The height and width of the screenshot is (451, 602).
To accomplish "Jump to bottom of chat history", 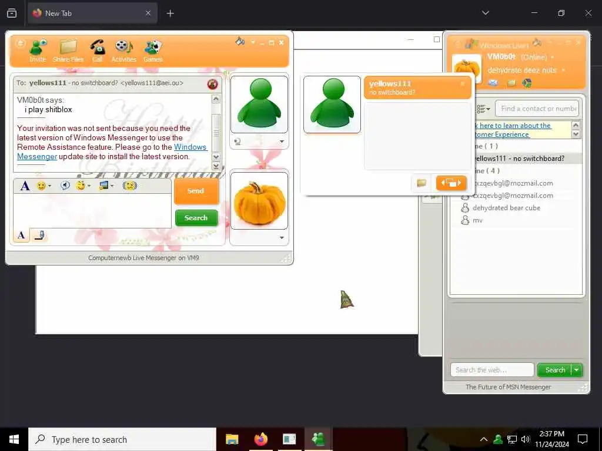I will coord(216,166).
